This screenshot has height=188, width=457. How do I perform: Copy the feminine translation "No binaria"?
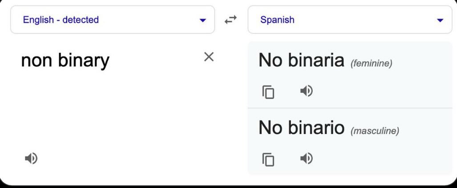click(x=268, y=92)
